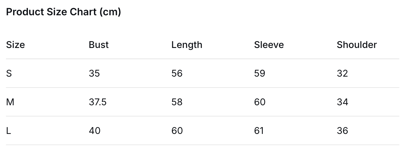Click the Shoulder column header
This screenshot has width=404, height=147.
click(357, 45)
